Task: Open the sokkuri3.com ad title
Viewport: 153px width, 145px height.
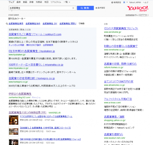Action: point(35,34)
